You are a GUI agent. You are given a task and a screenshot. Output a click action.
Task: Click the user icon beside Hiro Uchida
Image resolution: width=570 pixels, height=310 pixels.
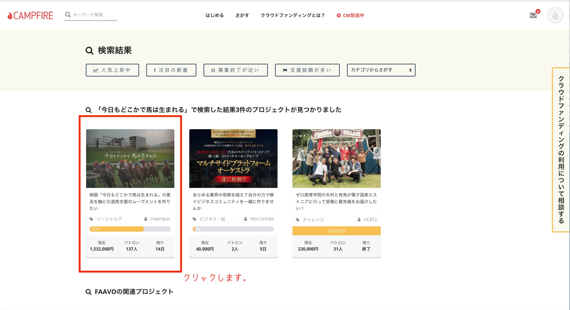[x=246, y=219]
